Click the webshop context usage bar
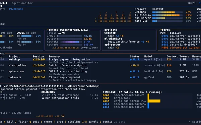 [x=167, y=12]
